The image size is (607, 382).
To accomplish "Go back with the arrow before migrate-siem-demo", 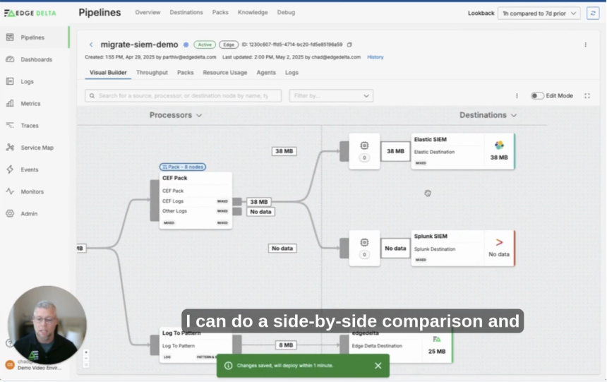I will (91, 45).
